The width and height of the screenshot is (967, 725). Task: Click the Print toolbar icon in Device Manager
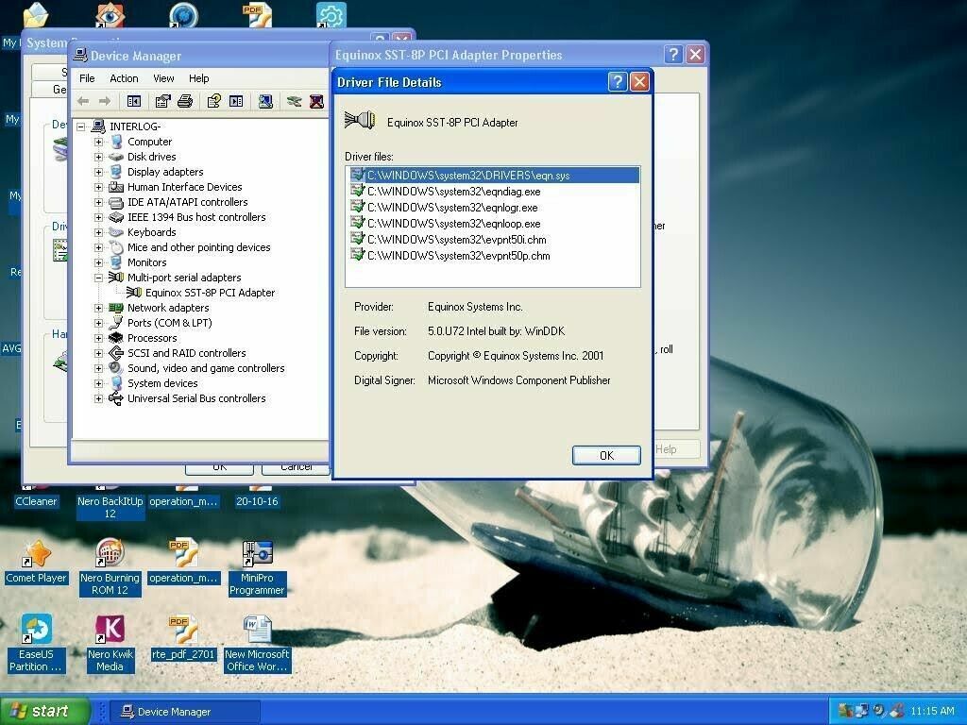[185, 101]
